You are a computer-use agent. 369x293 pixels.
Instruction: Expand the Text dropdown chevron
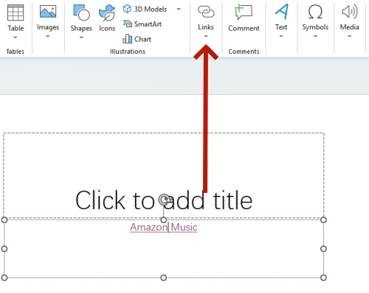[x=281, y=36]
